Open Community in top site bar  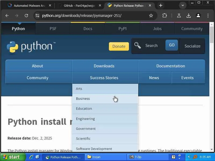[192, 29]
